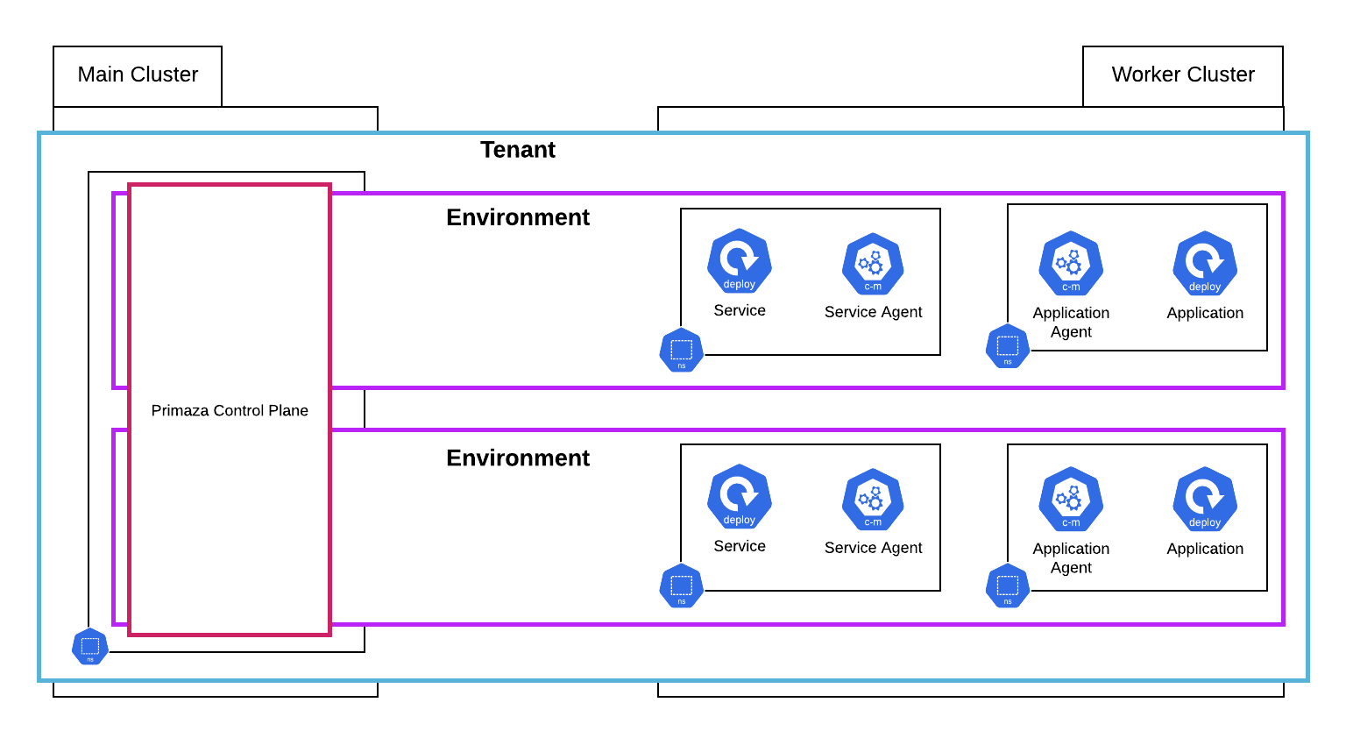Viewport: 1346px width, 738px height.
Task: Click the lower Environment heading
Action: click(518, 458)
